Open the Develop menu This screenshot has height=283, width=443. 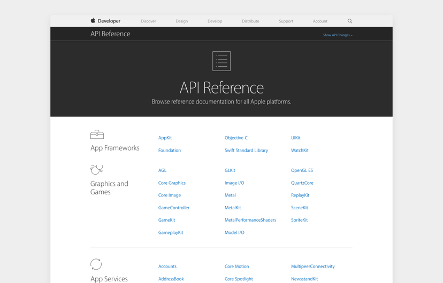(215, 21)
